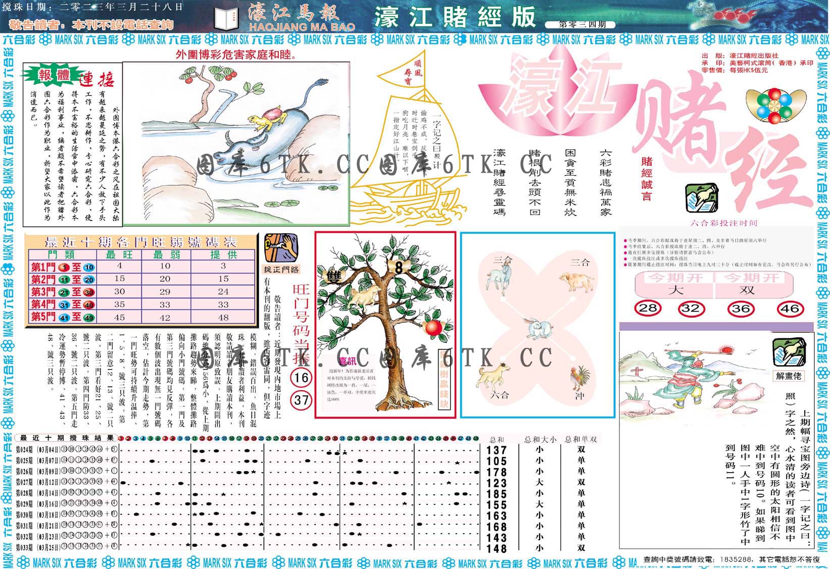Click the red circled number 46
830x569 pixels.
790,308
